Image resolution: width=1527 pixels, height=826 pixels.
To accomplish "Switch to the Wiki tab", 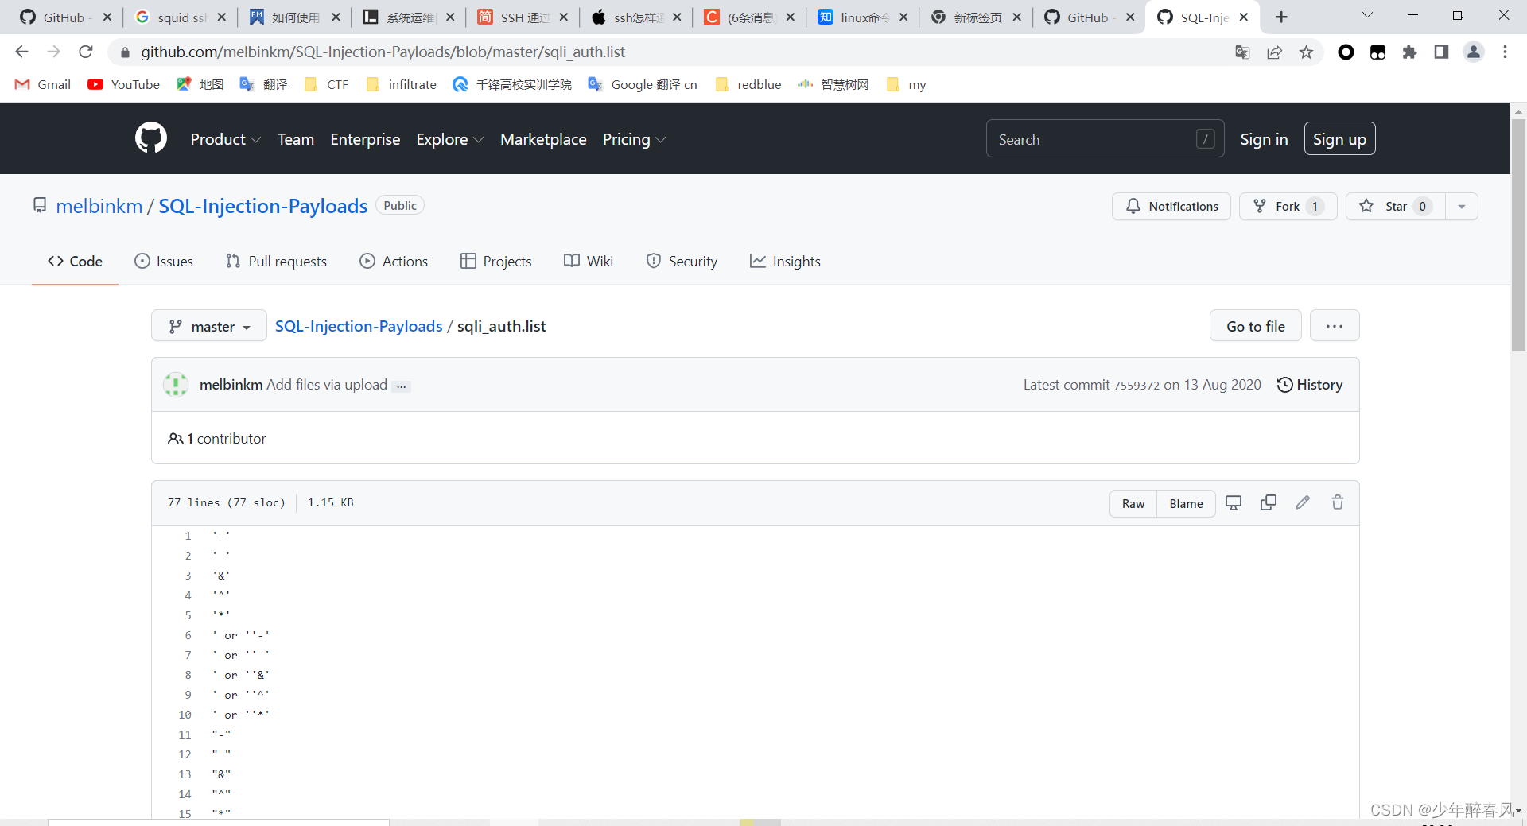I will click(x=589, y=261).
